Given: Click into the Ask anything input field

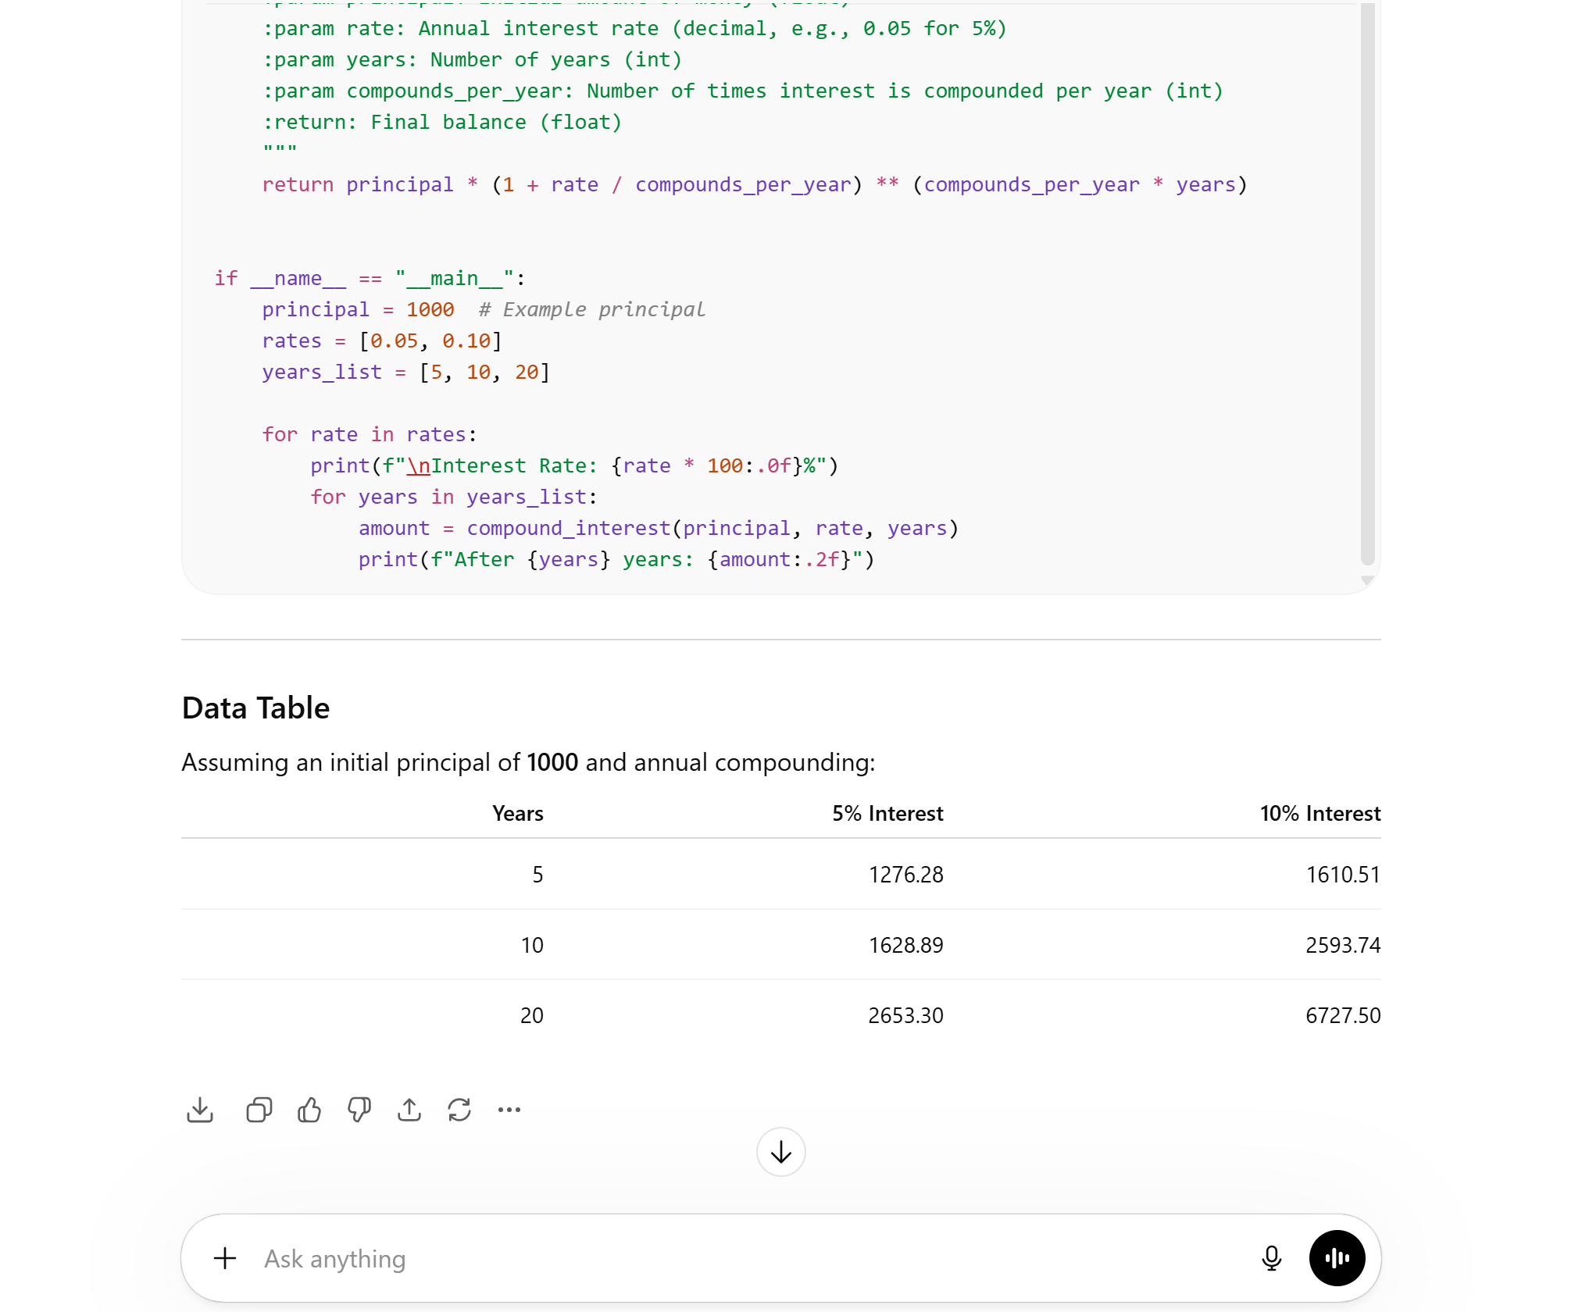Looking at the screenshot, I should 703,1258.
